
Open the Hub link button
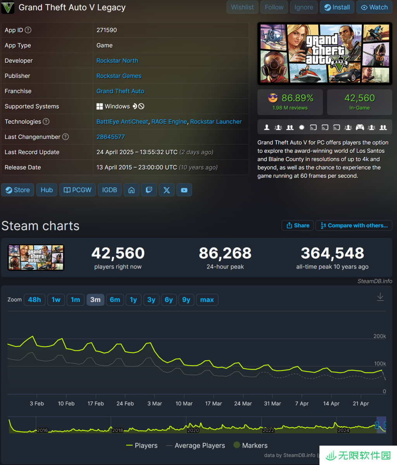(x=47, y=190)
